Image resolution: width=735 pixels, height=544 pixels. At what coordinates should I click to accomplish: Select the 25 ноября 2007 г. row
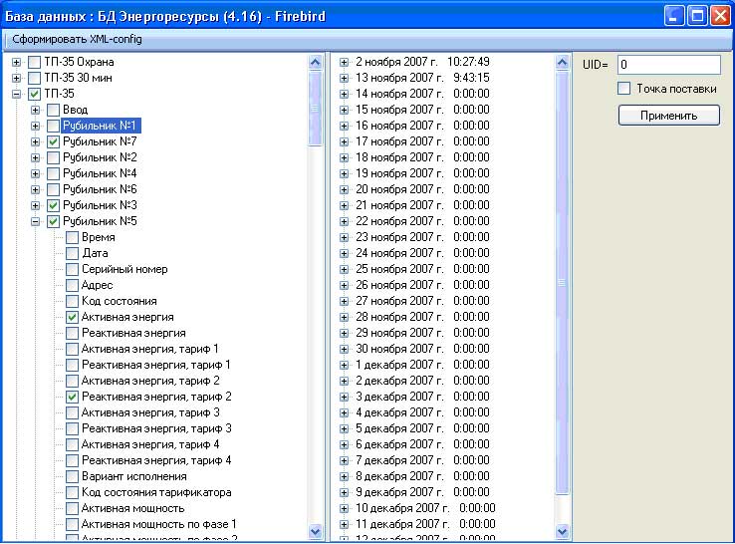click(422, 269)
